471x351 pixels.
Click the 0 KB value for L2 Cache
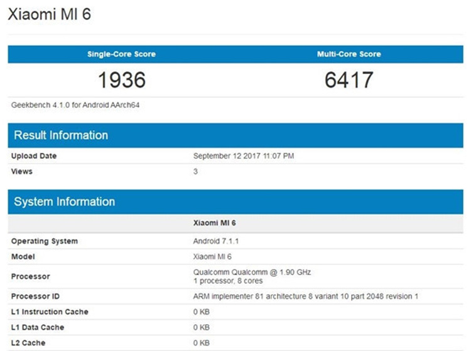pos(201,343)
